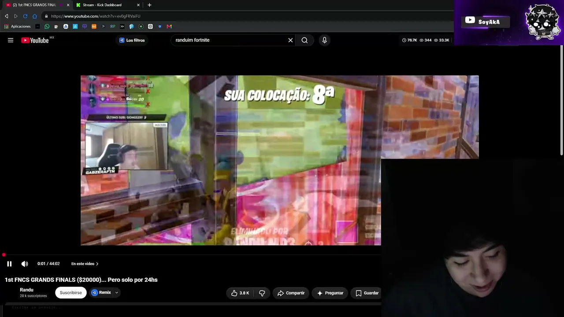The width and height of the screenshot is (564, 317).
Task: Open the Preguntar AI assistant button
Action: [330, 293]
